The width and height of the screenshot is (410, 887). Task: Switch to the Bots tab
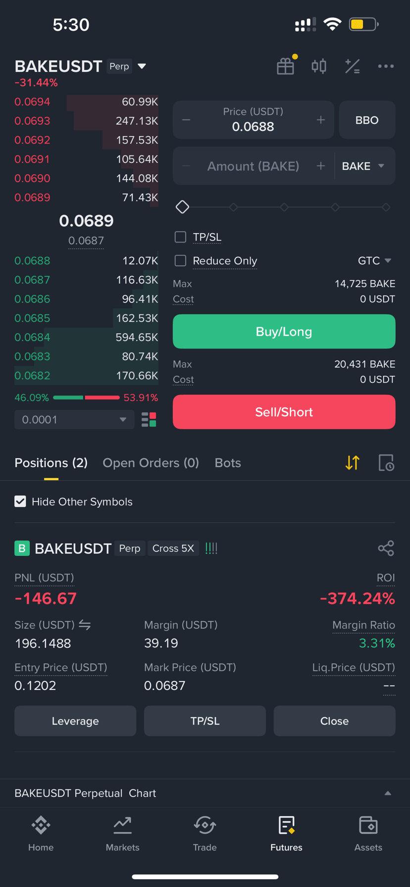(x=228, y=463)
